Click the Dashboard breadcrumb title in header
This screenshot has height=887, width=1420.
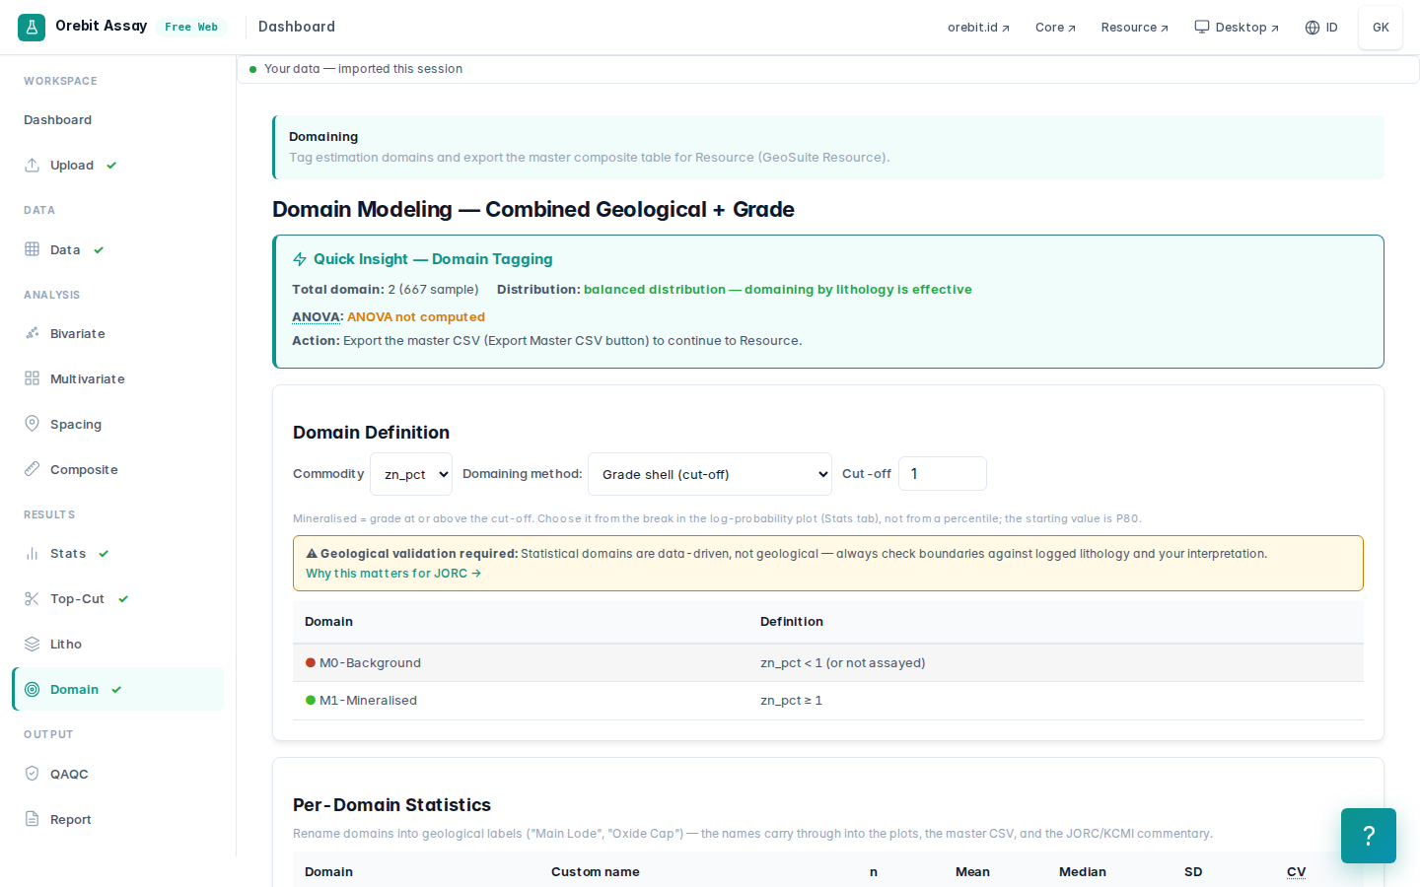point(297,27)
